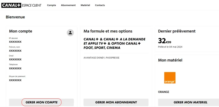
Task: Click the GERER MON ABONNEMENT button
Action: click(116, 102)
